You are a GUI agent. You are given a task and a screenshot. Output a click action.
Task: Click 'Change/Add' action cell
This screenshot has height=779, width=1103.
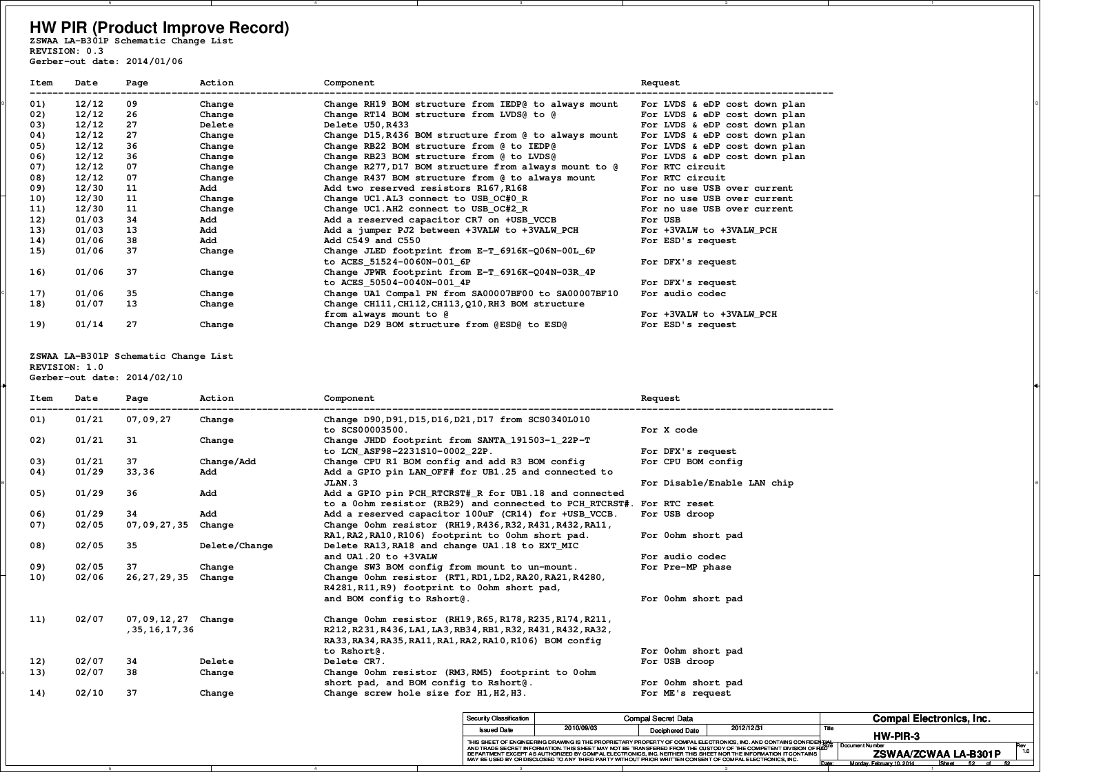coord(227,461)
